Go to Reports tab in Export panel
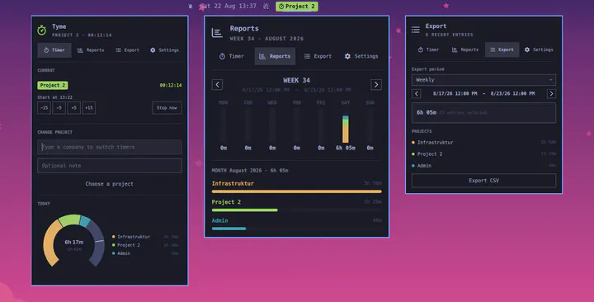The image size is (594, 302). coord(464,50)
